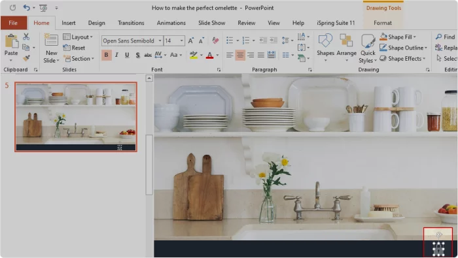Toggle Bold formatting
This screenshot has height=258, width=458.
106,55
